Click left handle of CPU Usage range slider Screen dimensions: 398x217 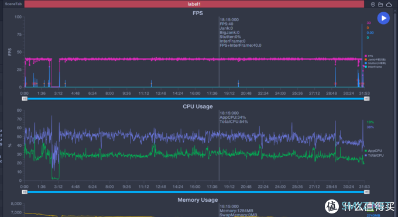(x=25, y=192)
